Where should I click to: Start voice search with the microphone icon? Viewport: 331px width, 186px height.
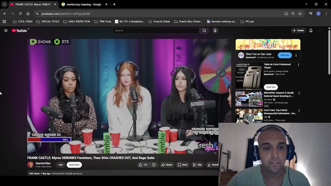(215, 30)
